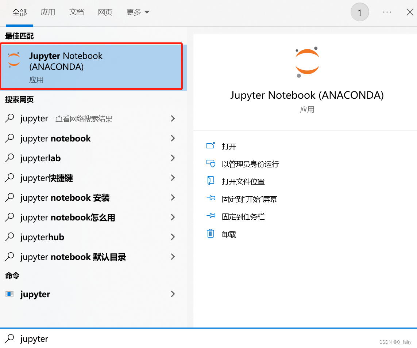The width and height of the screenshot is (417, 348).
Task: Expand the 'jupyter notebook' suggestion chevron
Action: [x=173, y=138]
